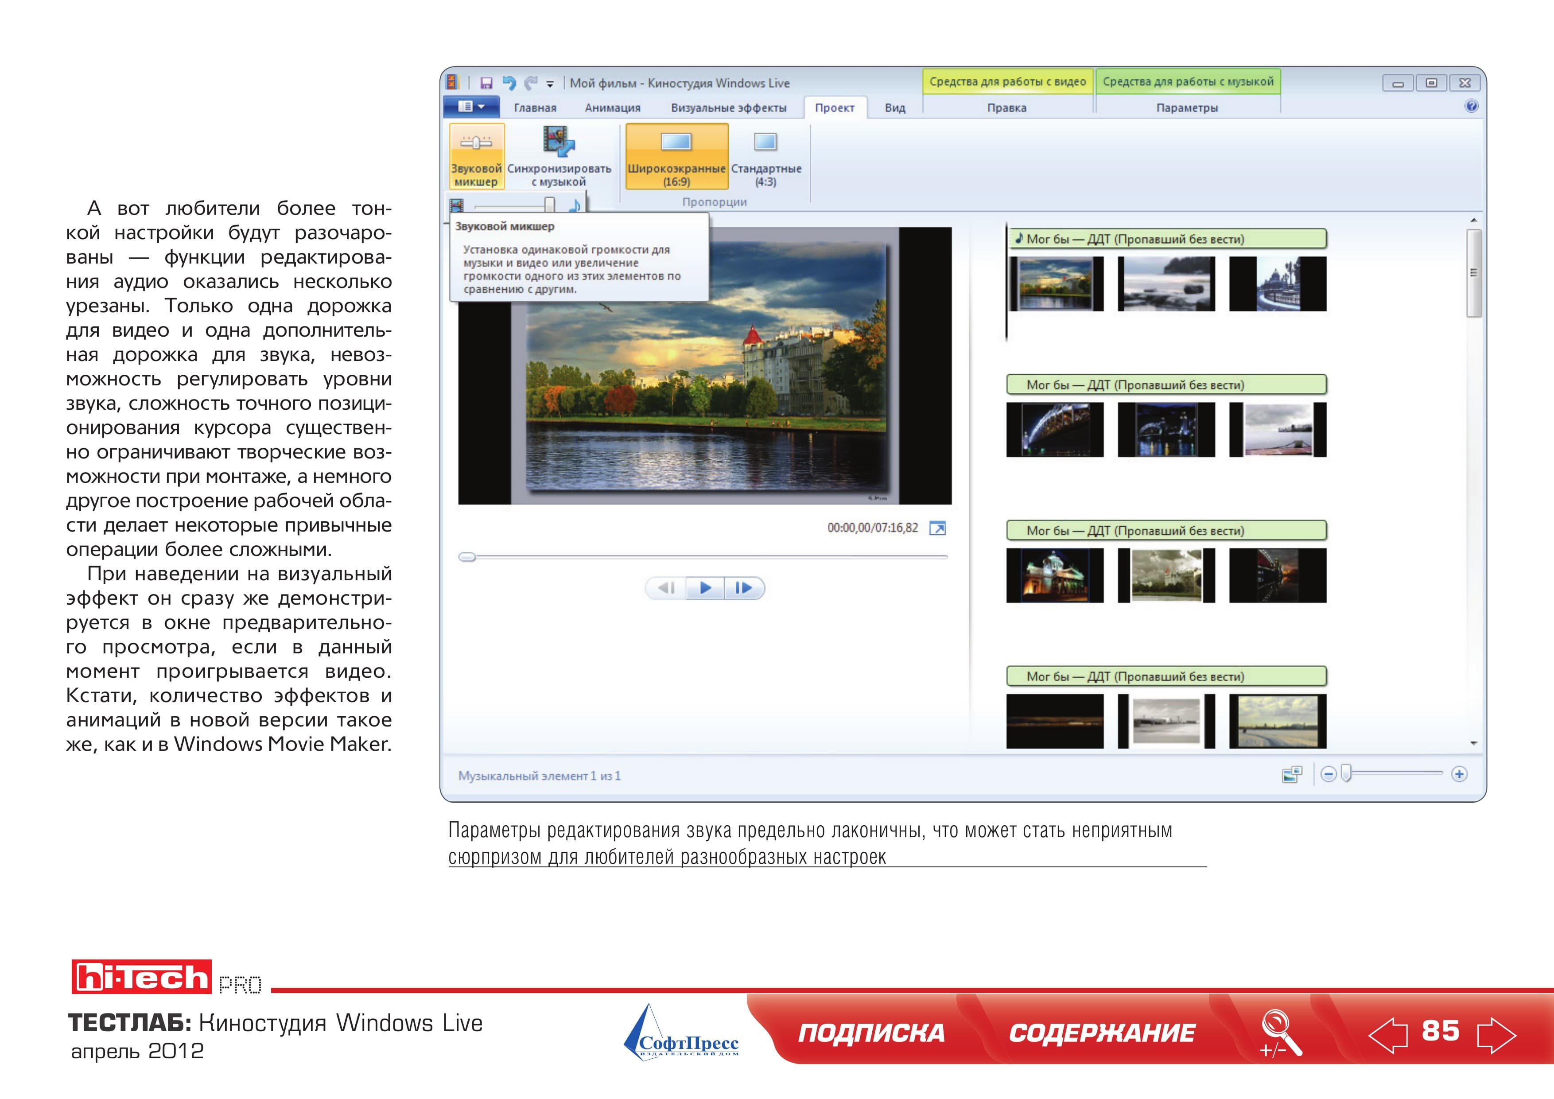Click the hi-Tech PRO magazine logo
This screenshot has height=1099, width=1554.
point(167,977)
